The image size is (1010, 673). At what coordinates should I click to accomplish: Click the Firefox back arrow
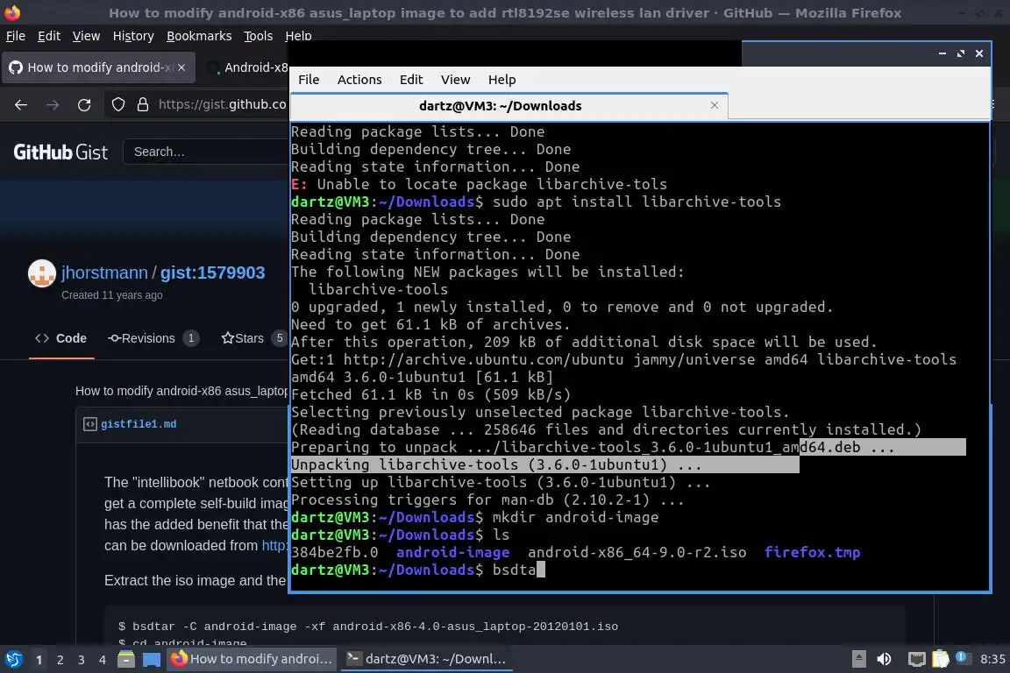point(21,104)
